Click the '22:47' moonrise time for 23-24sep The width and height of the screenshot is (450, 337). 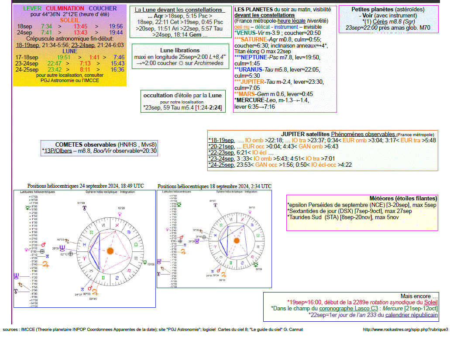55,63
